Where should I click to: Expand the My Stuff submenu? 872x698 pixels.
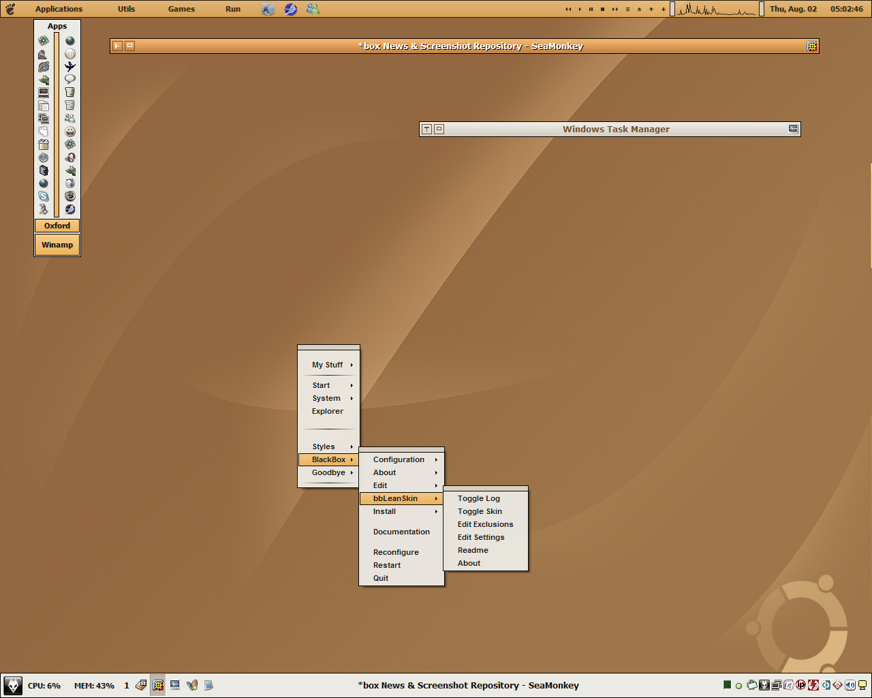329,365
